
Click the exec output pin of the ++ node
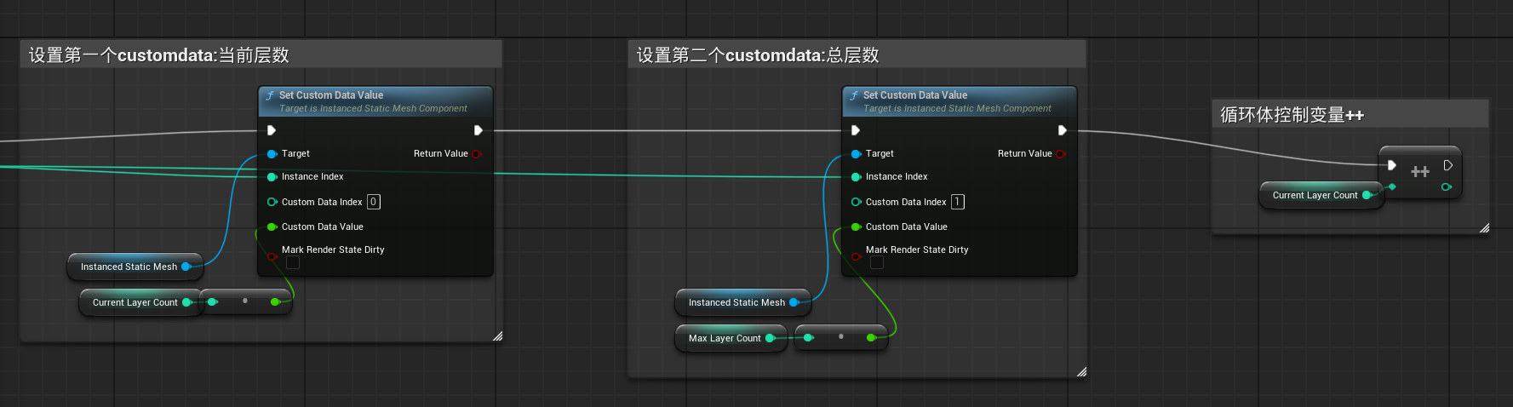[1448, 165]
